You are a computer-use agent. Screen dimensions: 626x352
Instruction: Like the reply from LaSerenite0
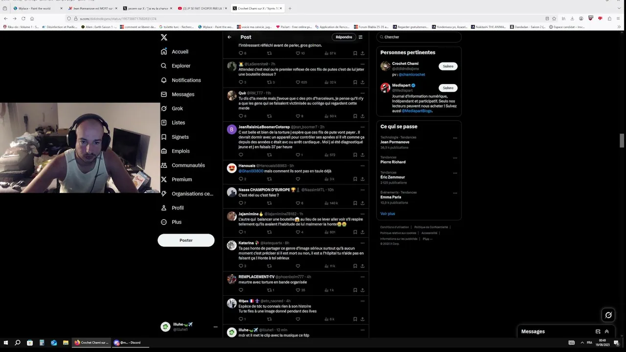298,82
